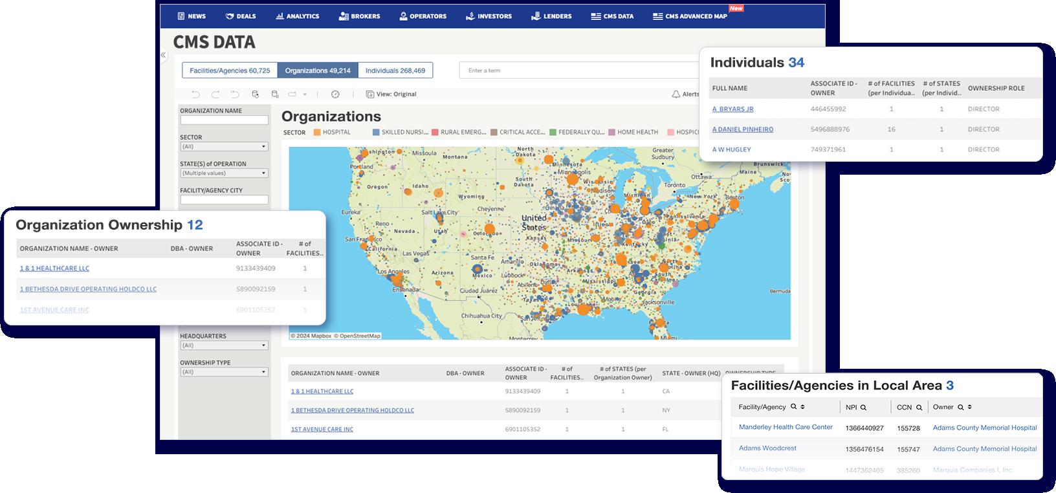
Task: Switch to the Individuals 268,469 tab
Action: (395, 71)
